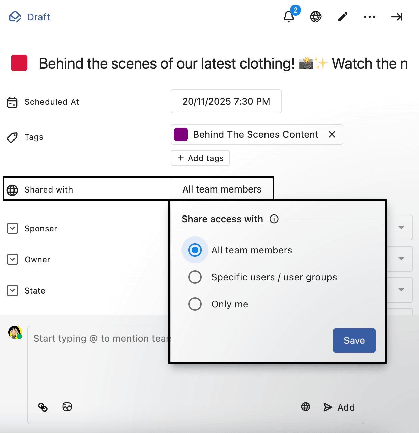Click the link attachment icon in comment box

(x=43, y=407)
